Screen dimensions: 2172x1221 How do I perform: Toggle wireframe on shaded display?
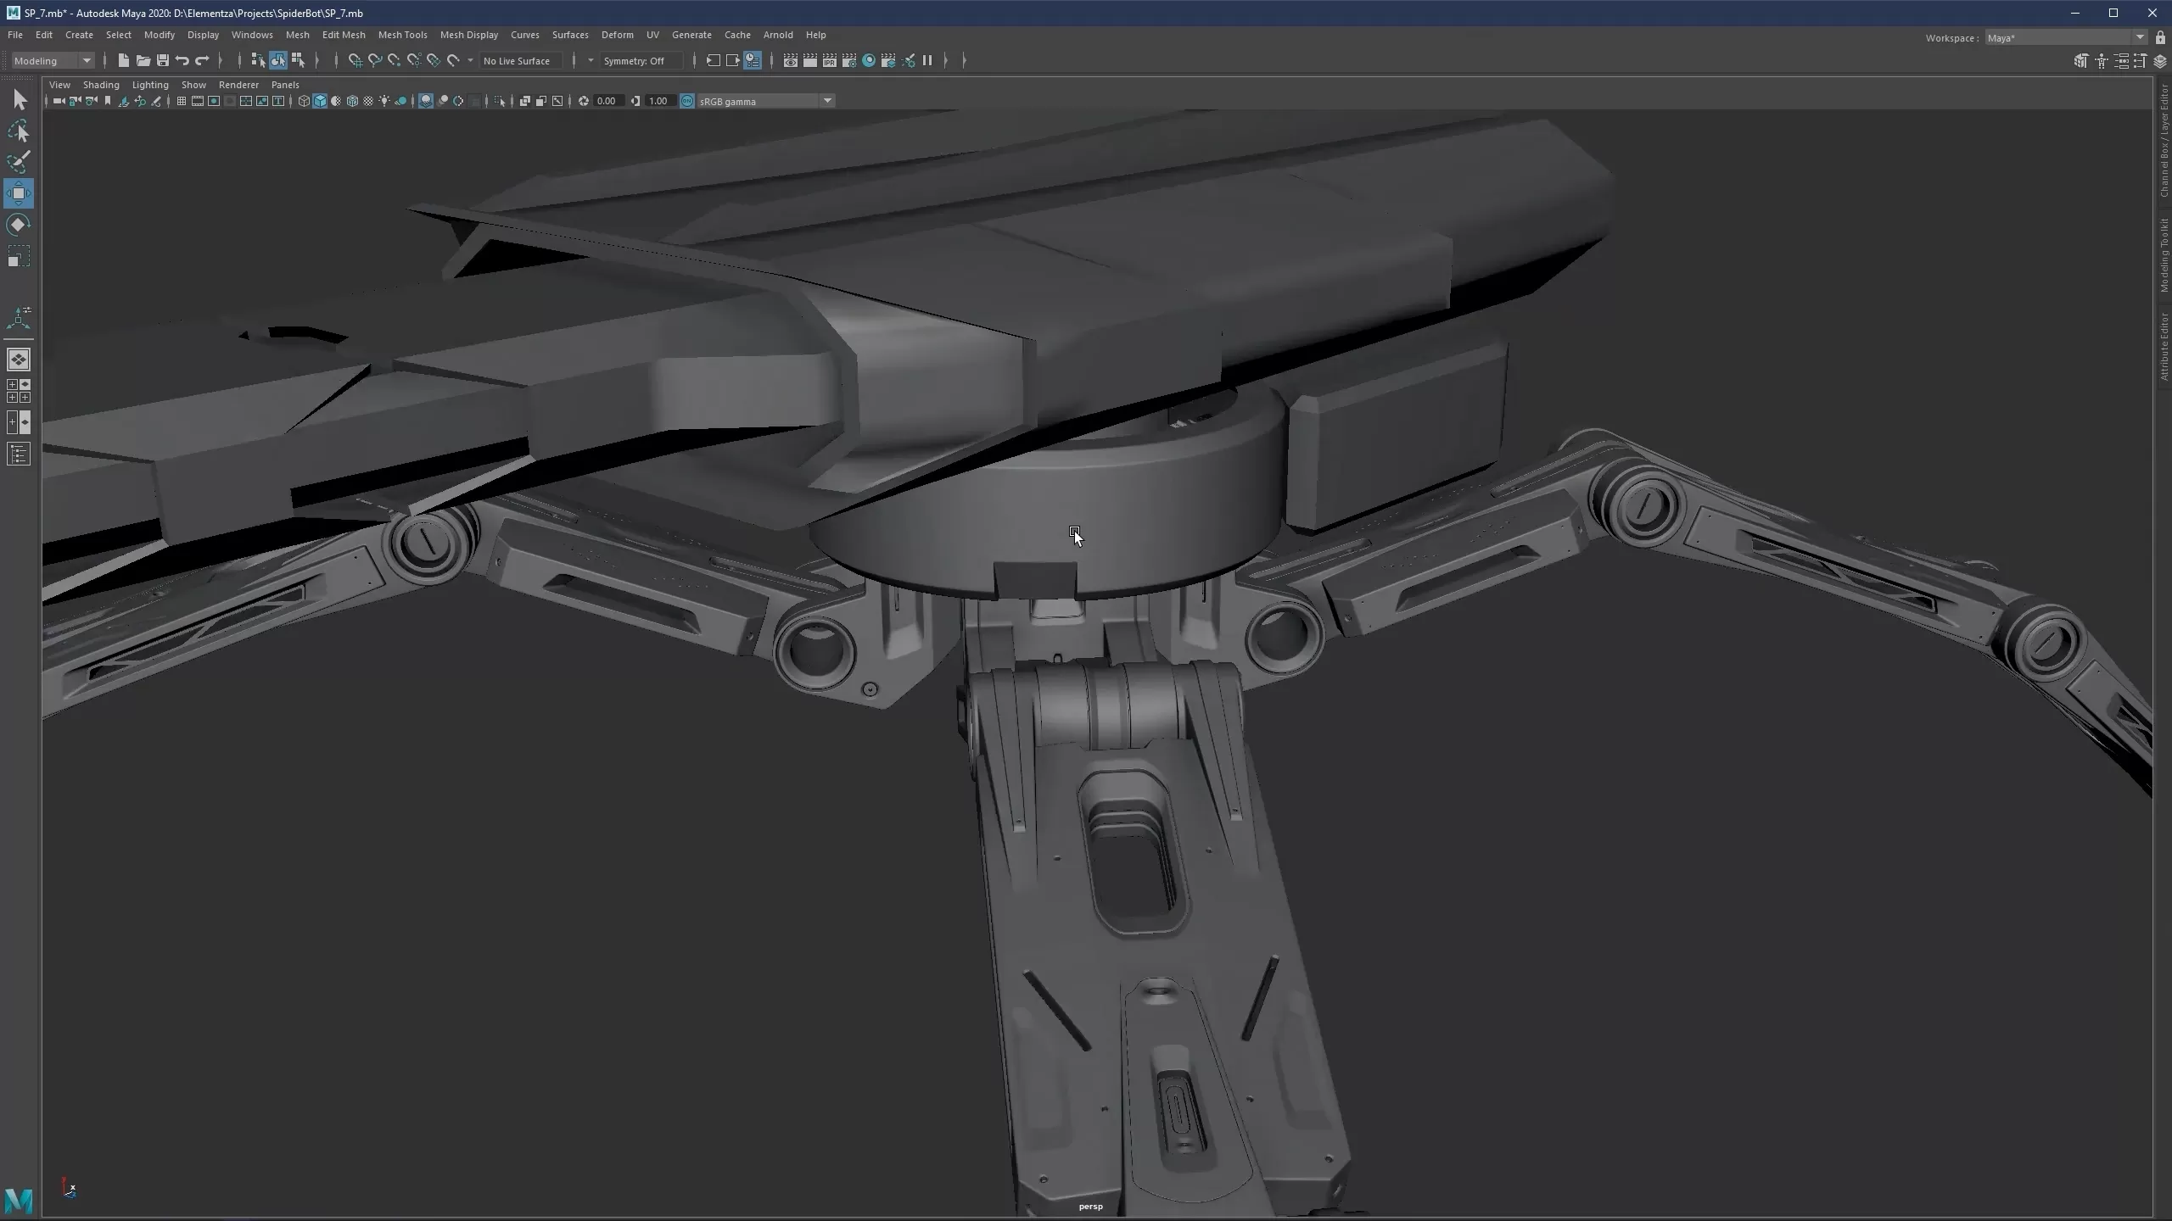point(352,101)
